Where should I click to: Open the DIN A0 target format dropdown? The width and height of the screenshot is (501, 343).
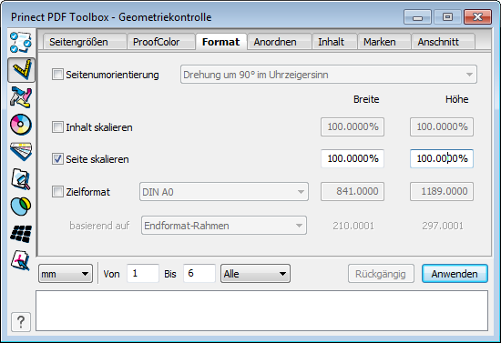(224, 192)
